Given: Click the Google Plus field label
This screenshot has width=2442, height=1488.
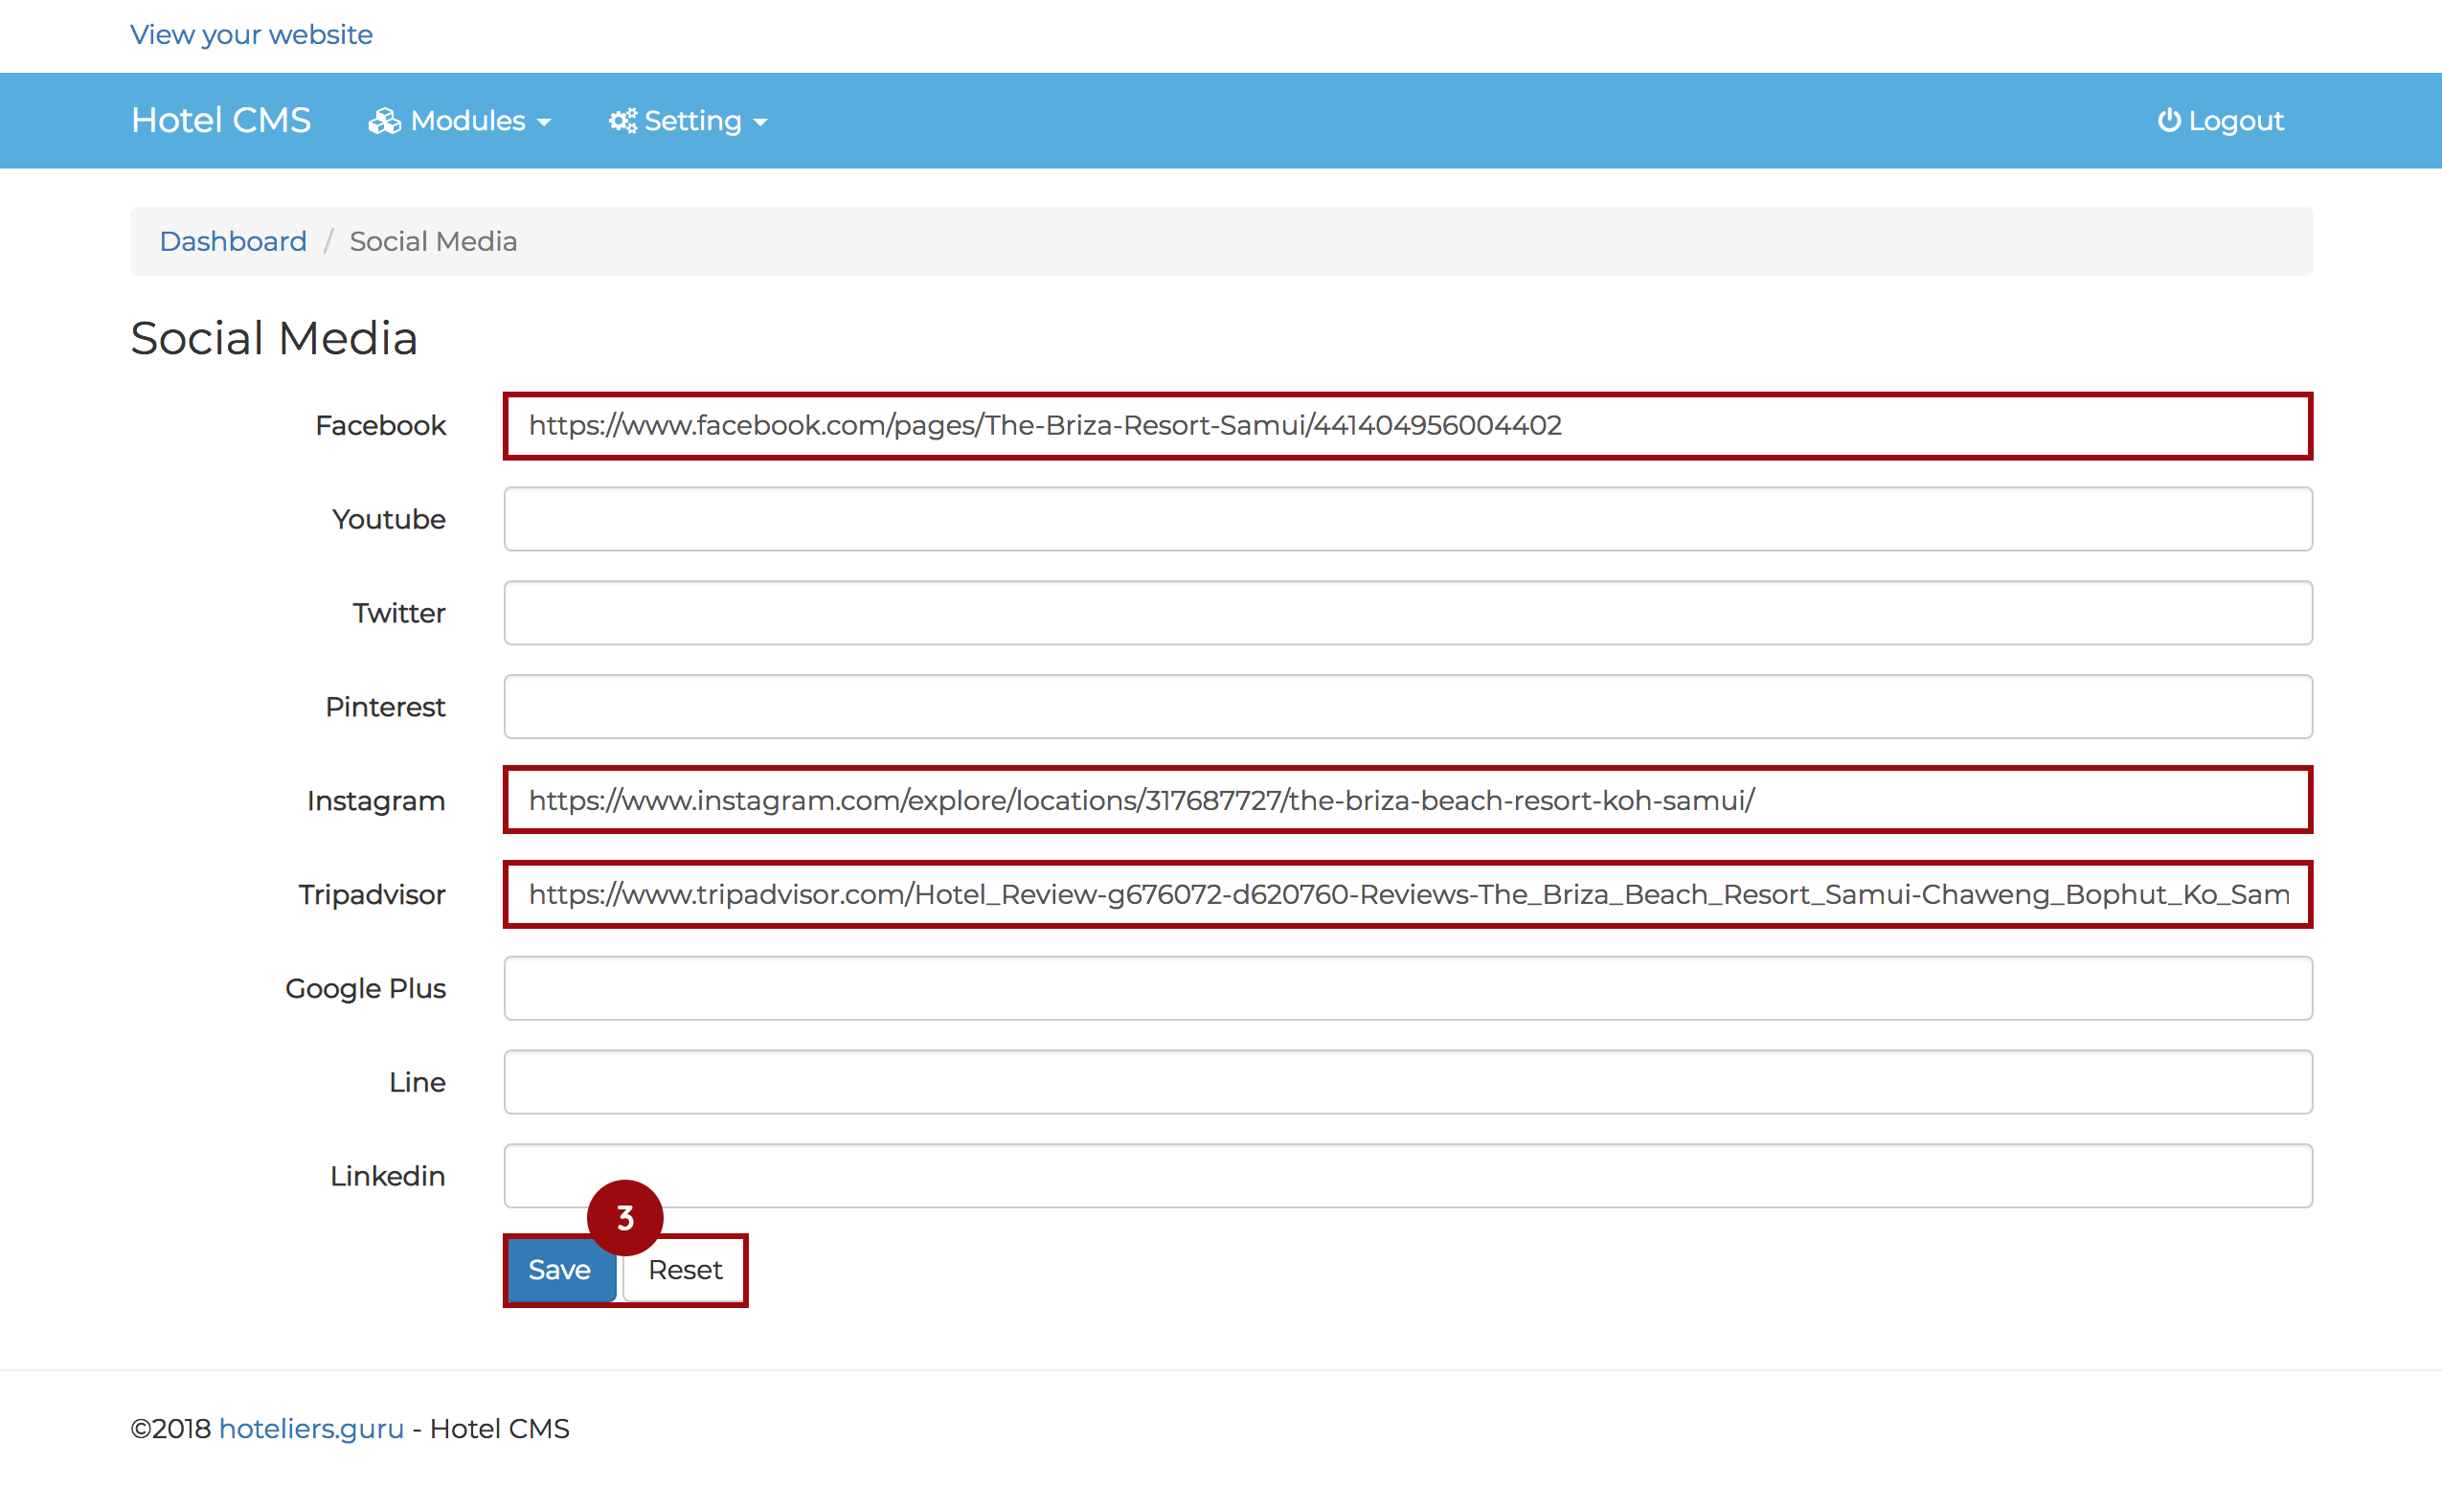Looking at the screenshot, I should coord(366,989).
